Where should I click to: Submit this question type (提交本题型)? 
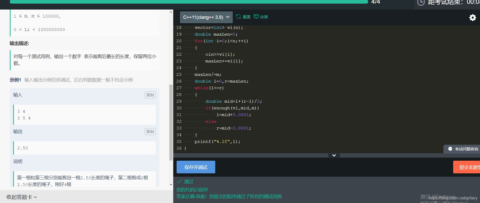[x=467, y=167]
